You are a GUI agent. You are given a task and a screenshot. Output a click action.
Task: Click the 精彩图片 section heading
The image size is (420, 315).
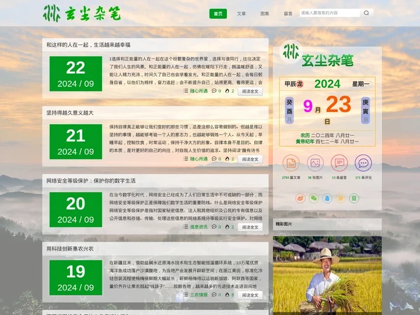pos(283,224)
